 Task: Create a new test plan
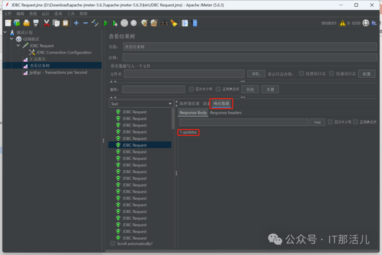pos(8,23)
